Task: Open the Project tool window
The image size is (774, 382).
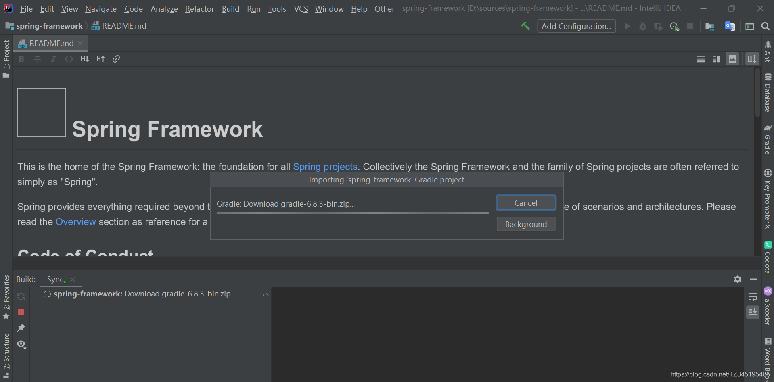Action: (x=6, y=59)
